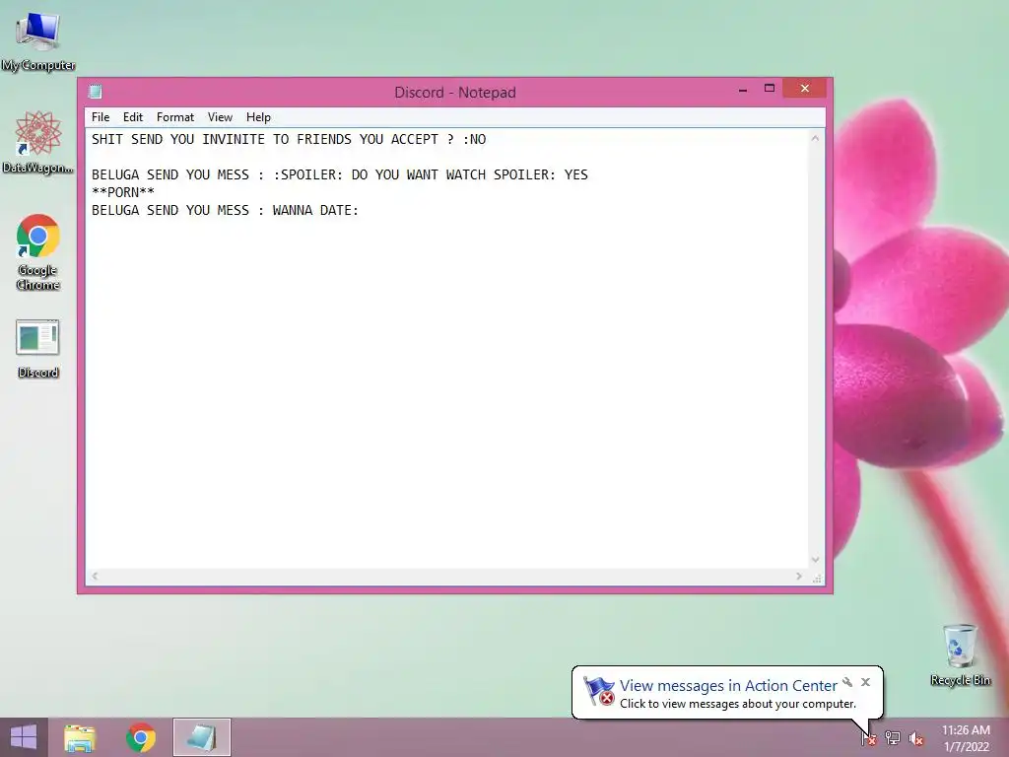
Task: Open the View menu in Notepad
Action: [x=220, y=117]
